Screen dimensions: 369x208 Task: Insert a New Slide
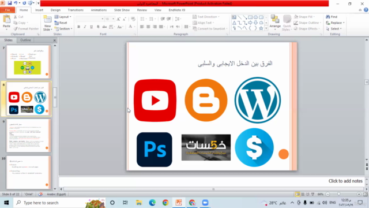click(47, 23)
